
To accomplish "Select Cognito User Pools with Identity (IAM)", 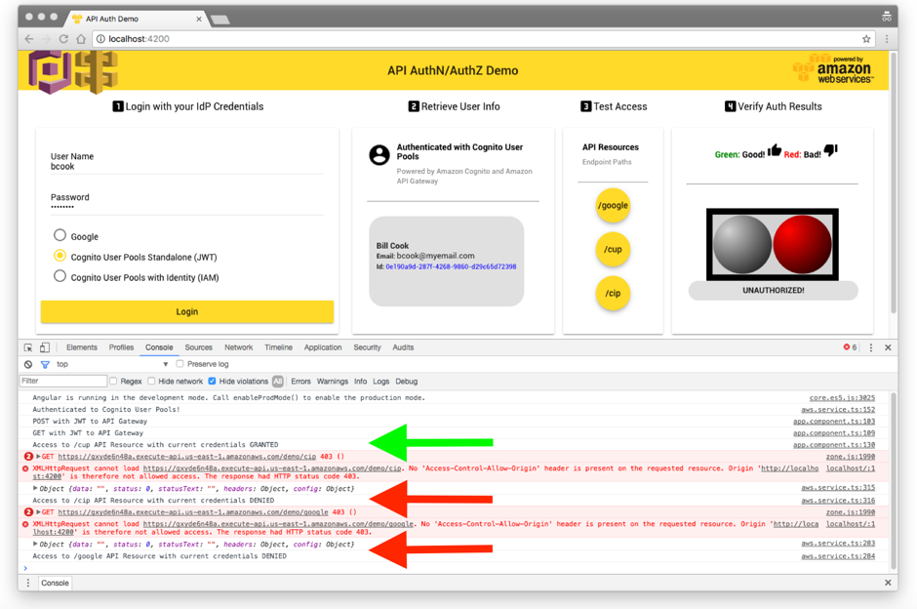I will [60, 276].
